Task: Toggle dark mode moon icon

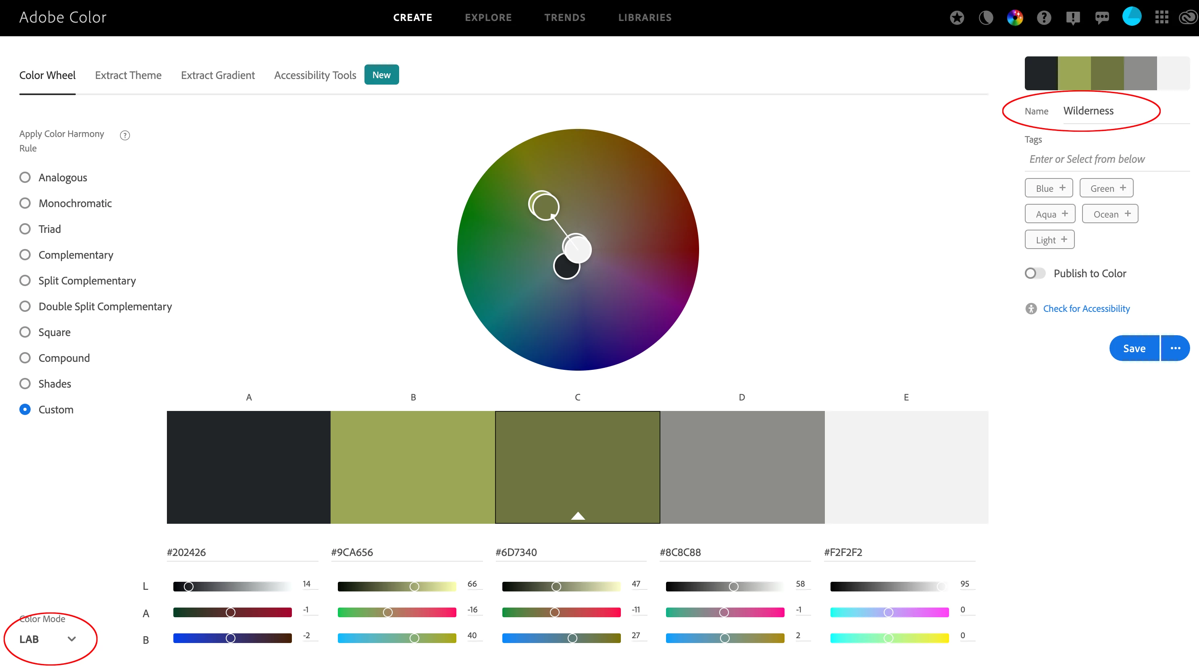Action: pos(986,18)
